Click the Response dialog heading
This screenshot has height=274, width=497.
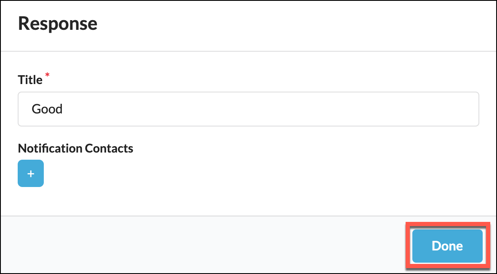(x=58, y=24)
